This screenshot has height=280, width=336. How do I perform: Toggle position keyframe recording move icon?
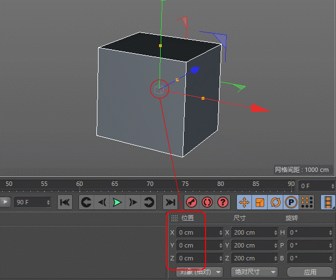pyautogui.click(x=244, y=202)
